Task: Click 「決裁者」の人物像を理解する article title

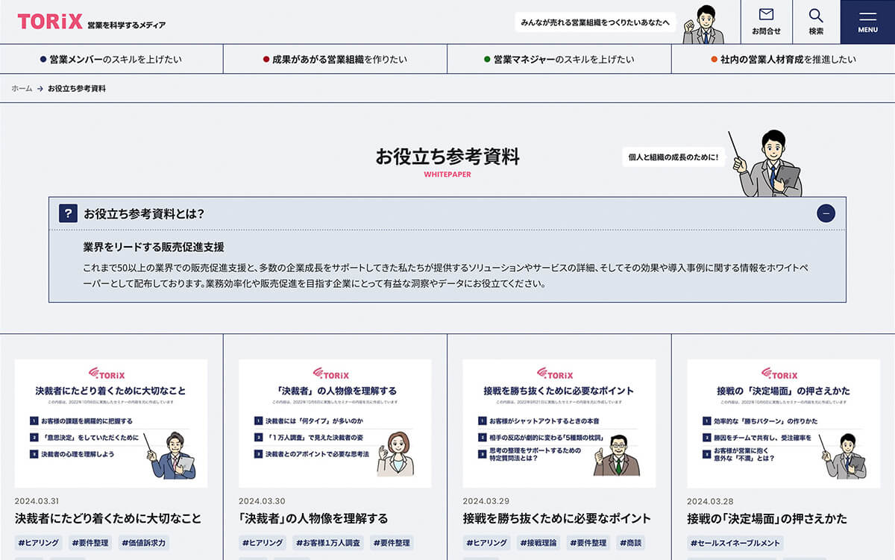Action: pyautogui.click(x=313, y=518)
